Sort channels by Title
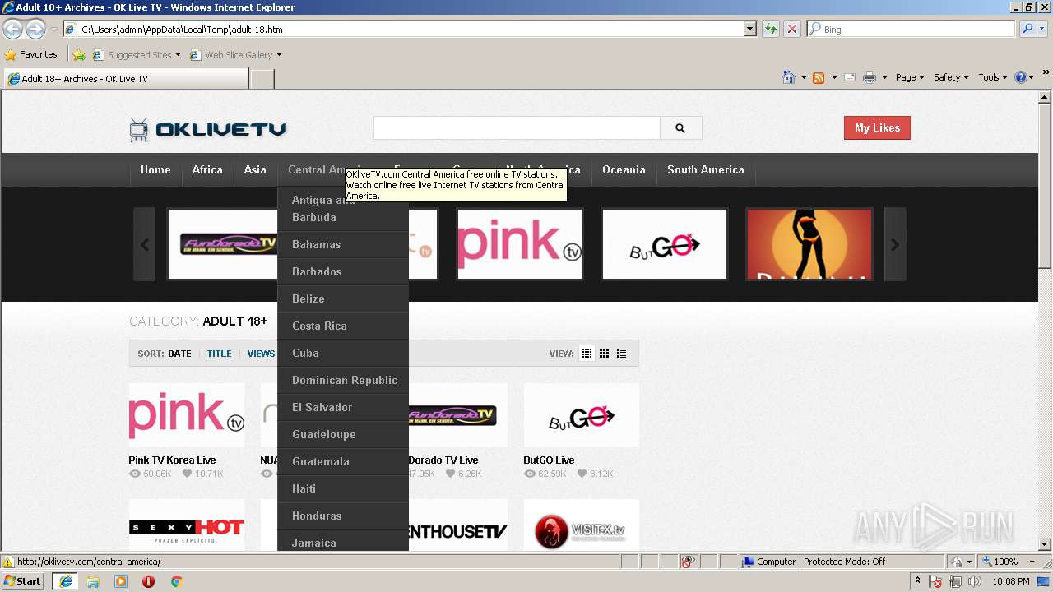The image size is (1053, 592). 219,354
